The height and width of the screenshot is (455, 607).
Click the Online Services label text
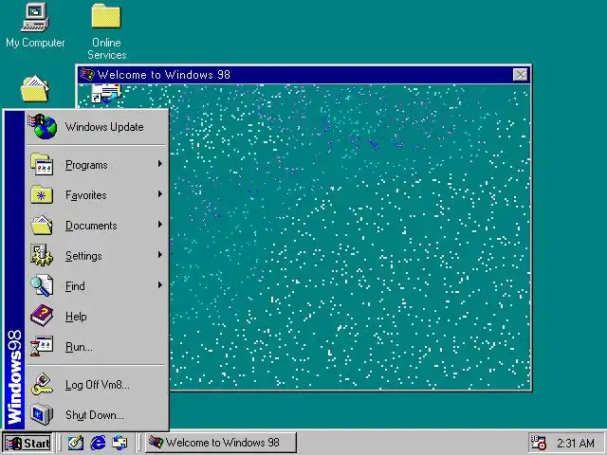coord(107,48)
